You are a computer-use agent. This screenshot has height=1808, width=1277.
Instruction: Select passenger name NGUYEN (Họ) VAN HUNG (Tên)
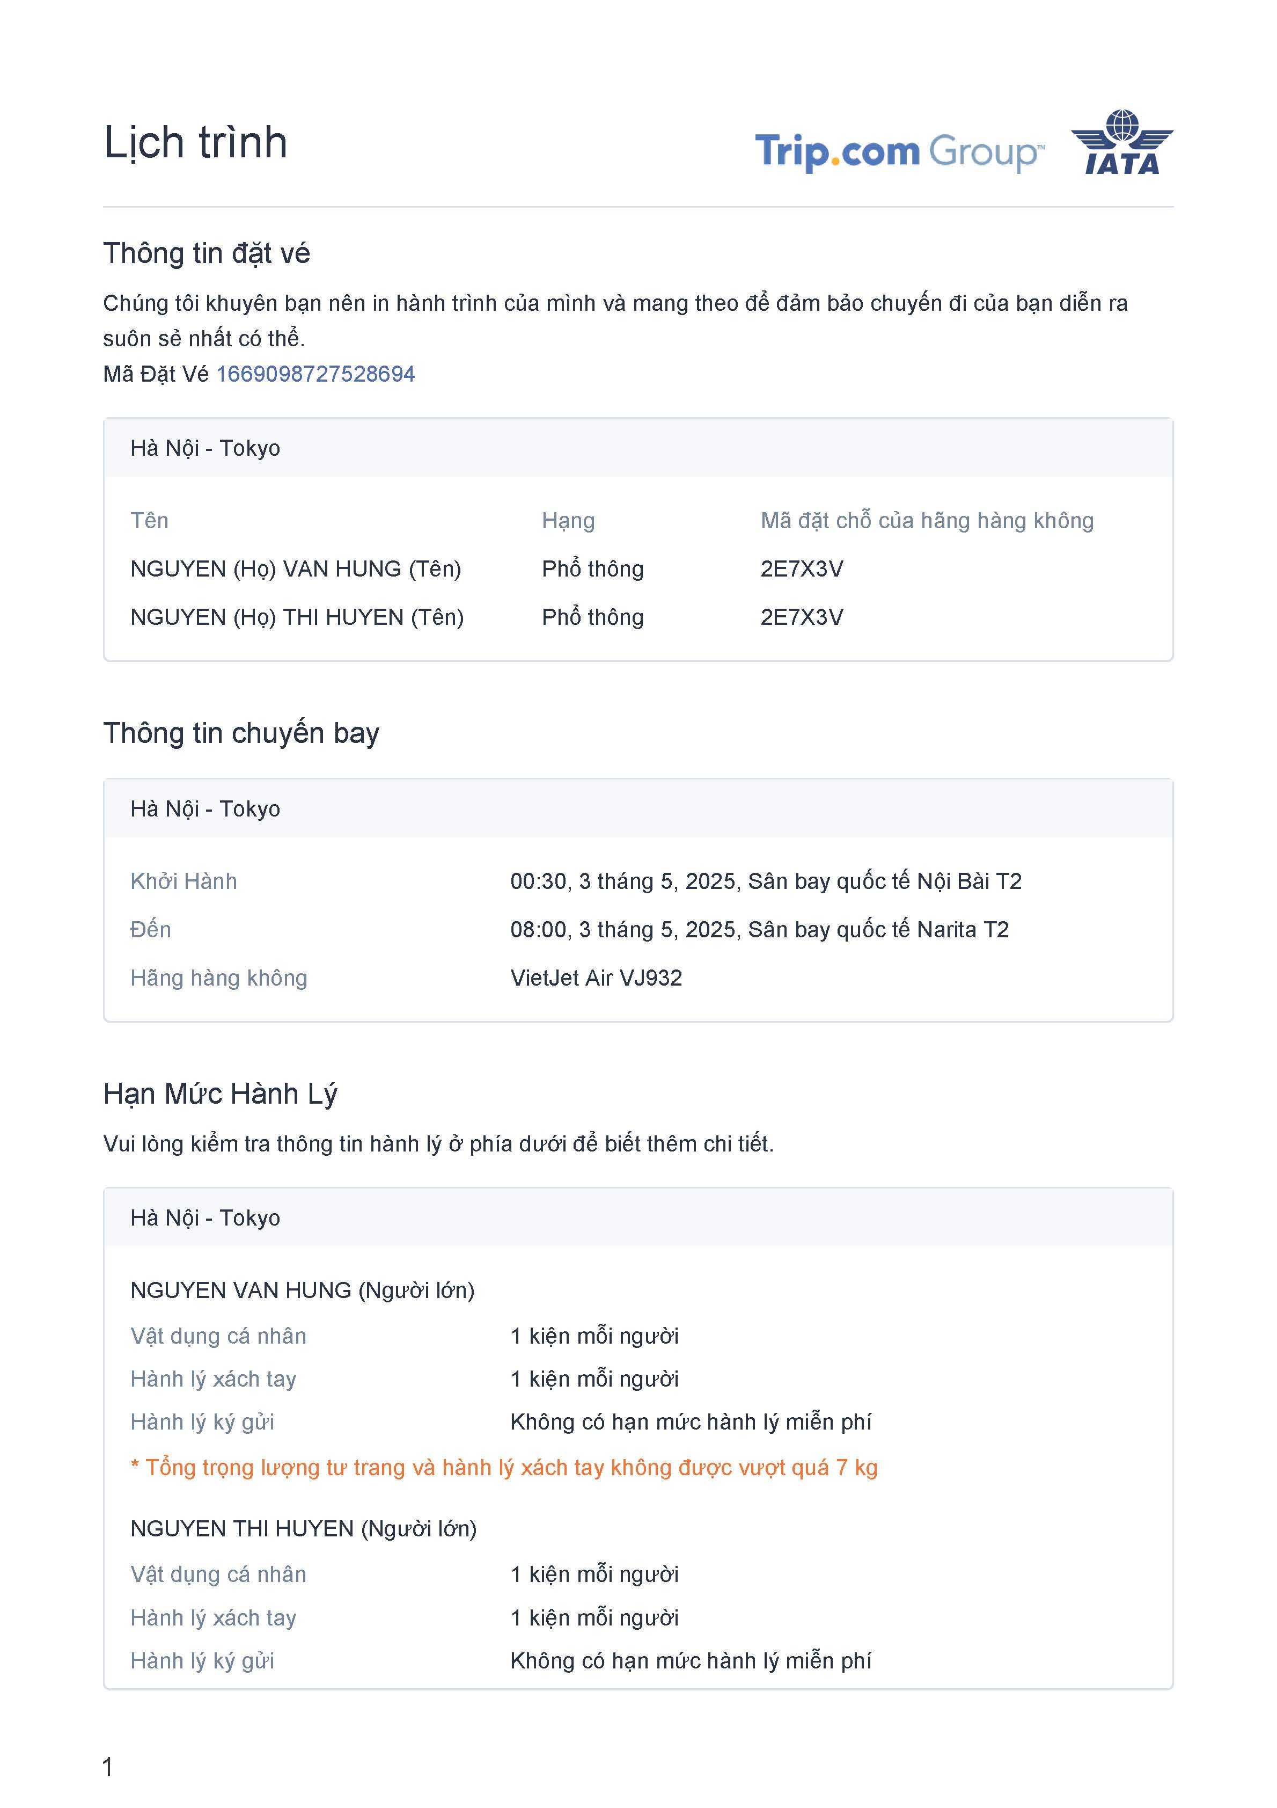point(295,568)
